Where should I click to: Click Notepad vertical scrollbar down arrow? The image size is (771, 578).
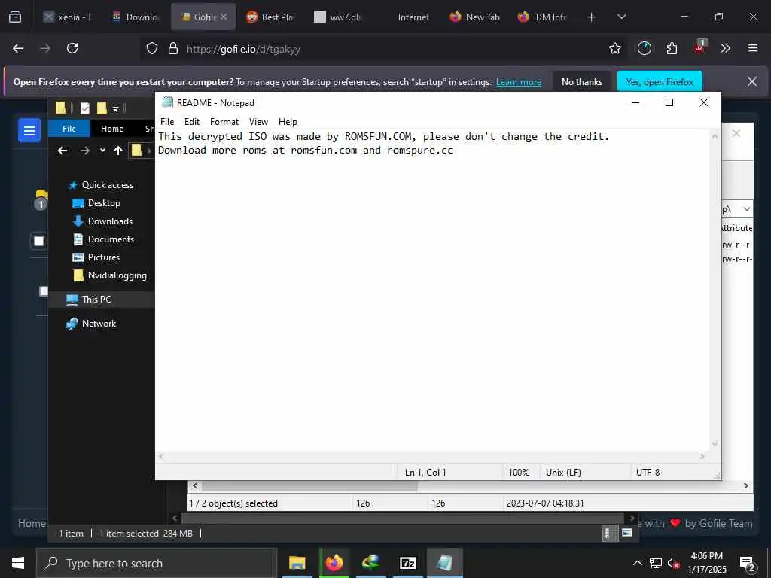coord(715,444)
